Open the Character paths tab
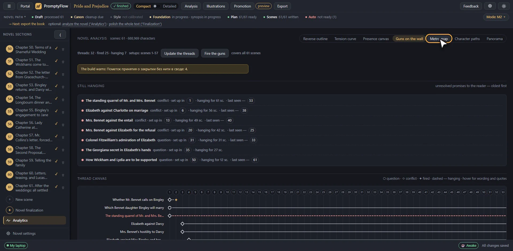Image resolution: width=513 pixels, height=251 pixels. [467, 39]
